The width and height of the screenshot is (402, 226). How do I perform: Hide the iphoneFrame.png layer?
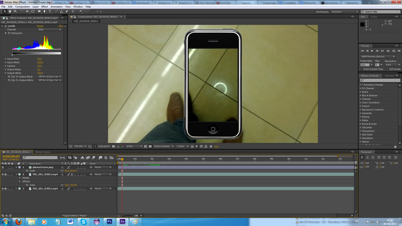click(x=3, y=167)
